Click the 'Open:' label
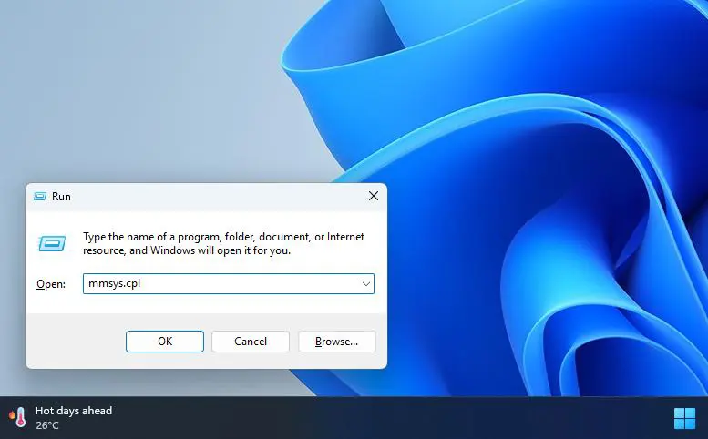 [x=51, y=284]
